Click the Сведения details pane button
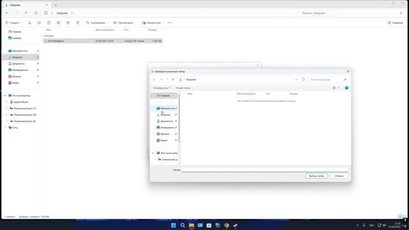409x230 pixels. pyautogui.click(x=395, y=23)
